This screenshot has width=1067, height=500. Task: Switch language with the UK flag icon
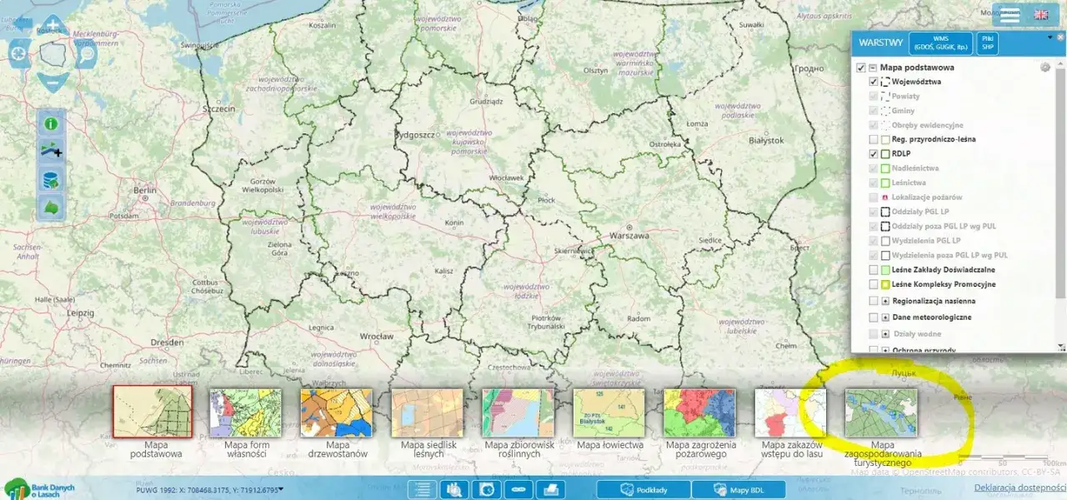(1042, 15)
